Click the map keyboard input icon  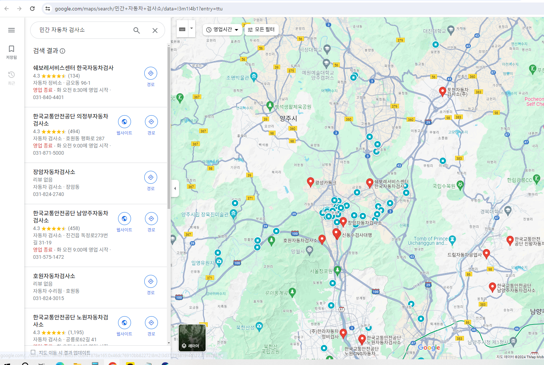point(182,29)
